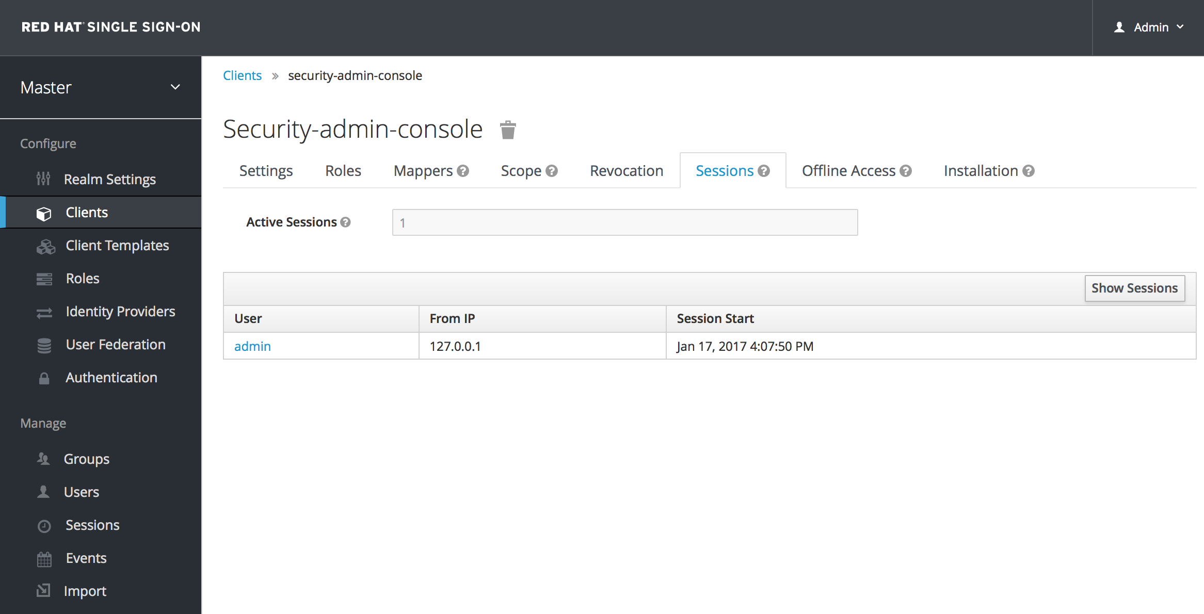
Task: Click the Active Sessions input field
Action: pos(624,222)
